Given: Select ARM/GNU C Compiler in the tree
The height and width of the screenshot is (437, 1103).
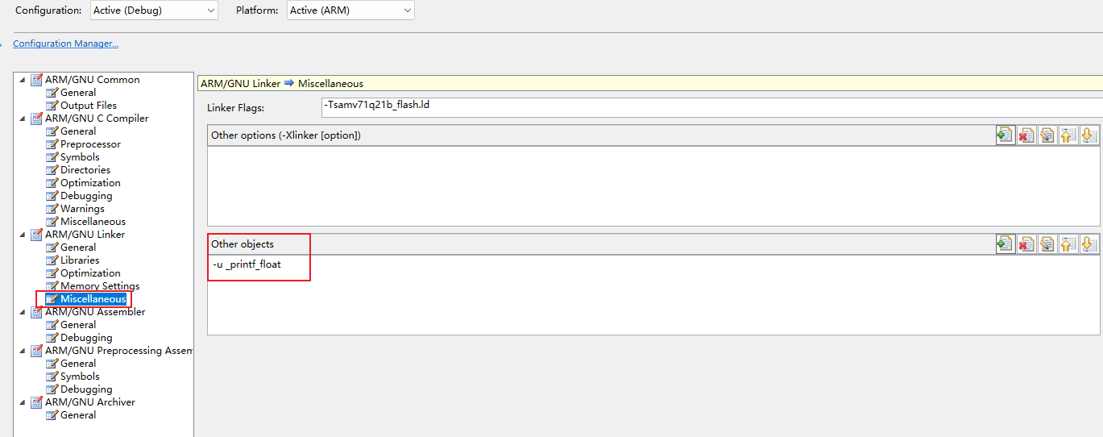Looking at the screenshot, I should point(97,119).
